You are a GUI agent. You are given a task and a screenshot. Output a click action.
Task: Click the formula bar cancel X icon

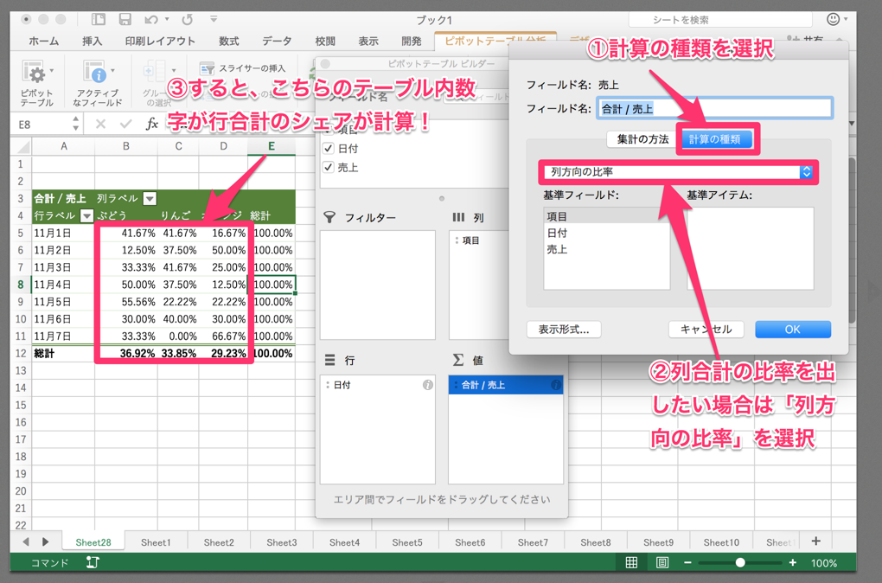[100, 124]
